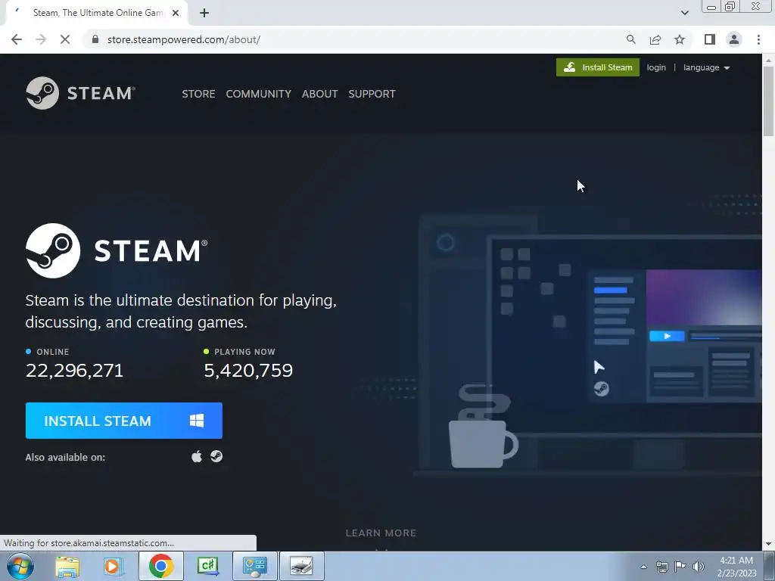Click the LEARN MORE link
The height and width of the screenshot is (581, 775).
[x=381, y=533]
